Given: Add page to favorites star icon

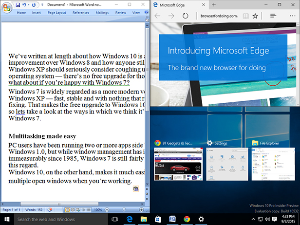Looking at the screenshot, I should tap(255, 16).
